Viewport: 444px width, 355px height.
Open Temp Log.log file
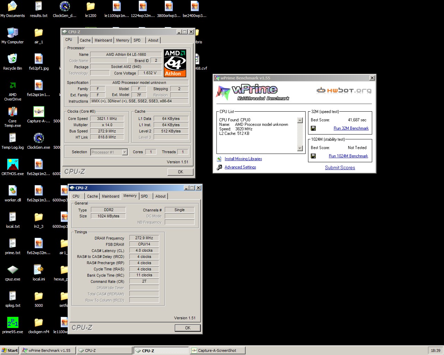tap(12, 141)
